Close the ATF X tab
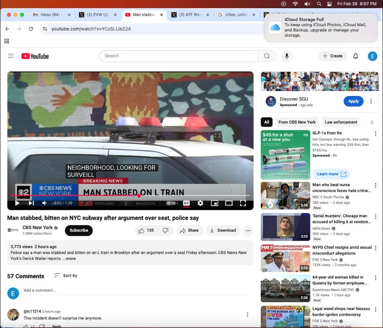 click(x=207, y=15)
